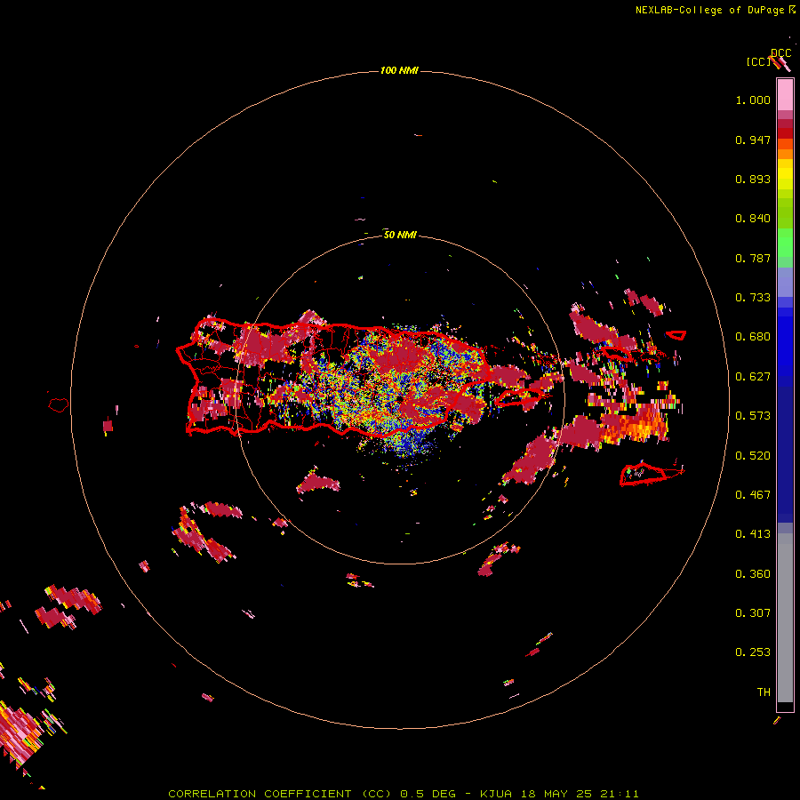
Task: Select the 0.787 scale value
Action: pyautogui.click(x=753, y=258)
